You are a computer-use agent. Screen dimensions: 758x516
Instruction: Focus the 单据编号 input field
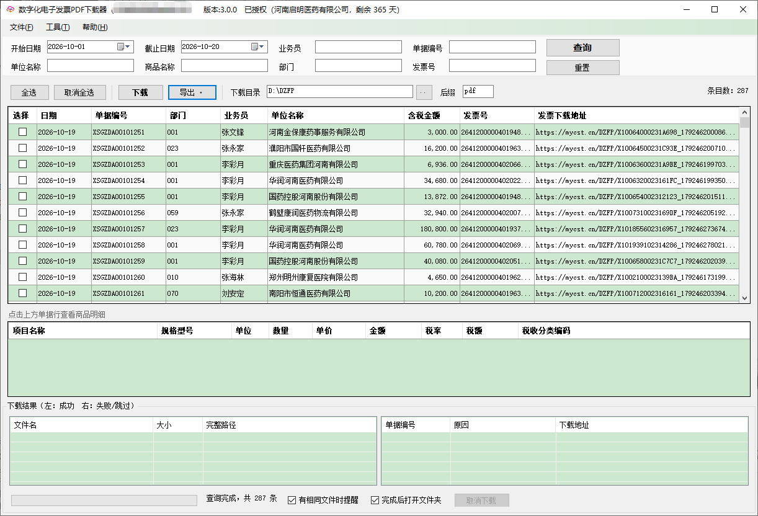(x=493, y=47)
